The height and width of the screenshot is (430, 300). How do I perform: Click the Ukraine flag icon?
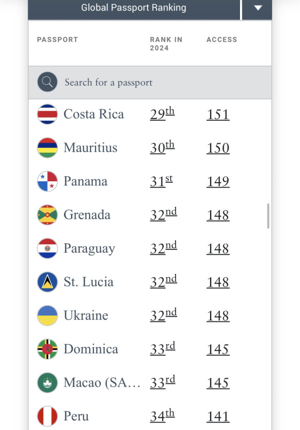[x=47, y=315]
